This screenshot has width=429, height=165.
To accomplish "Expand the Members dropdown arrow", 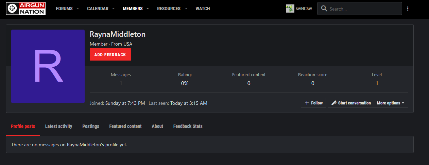I will pyautogui.click(x=148, y=9).
